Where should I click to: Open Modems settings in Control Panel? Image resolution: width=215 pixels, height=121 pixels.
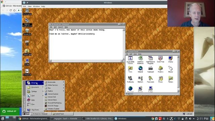161,69
